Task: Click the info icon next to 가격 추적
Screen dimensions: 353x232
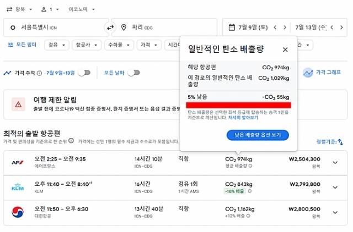Action: [x=39, y=73]
